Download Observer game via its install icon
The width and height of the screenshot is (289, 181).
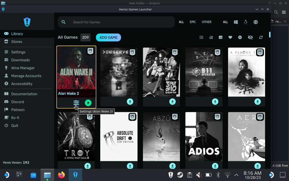pos(130,102)
